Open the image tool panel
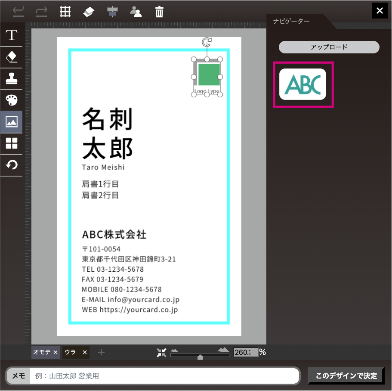 pyautogui.click(x=11, y=122)
